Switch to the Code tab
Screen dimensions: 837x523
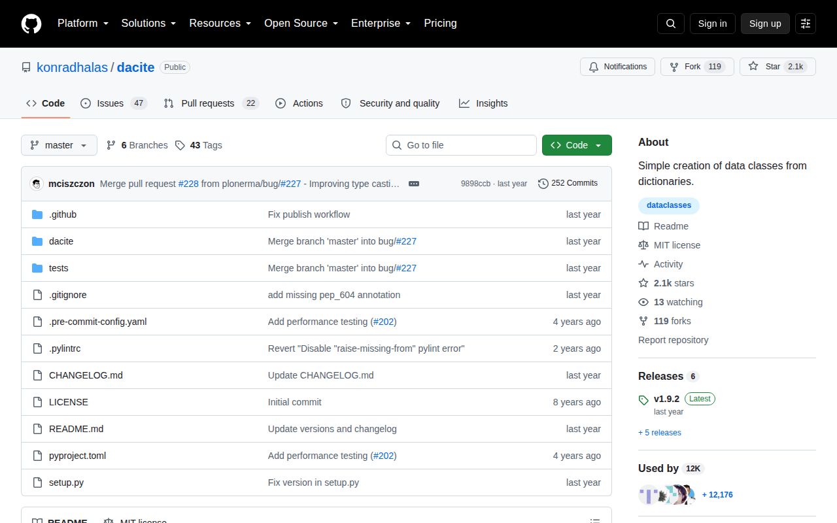46,103
